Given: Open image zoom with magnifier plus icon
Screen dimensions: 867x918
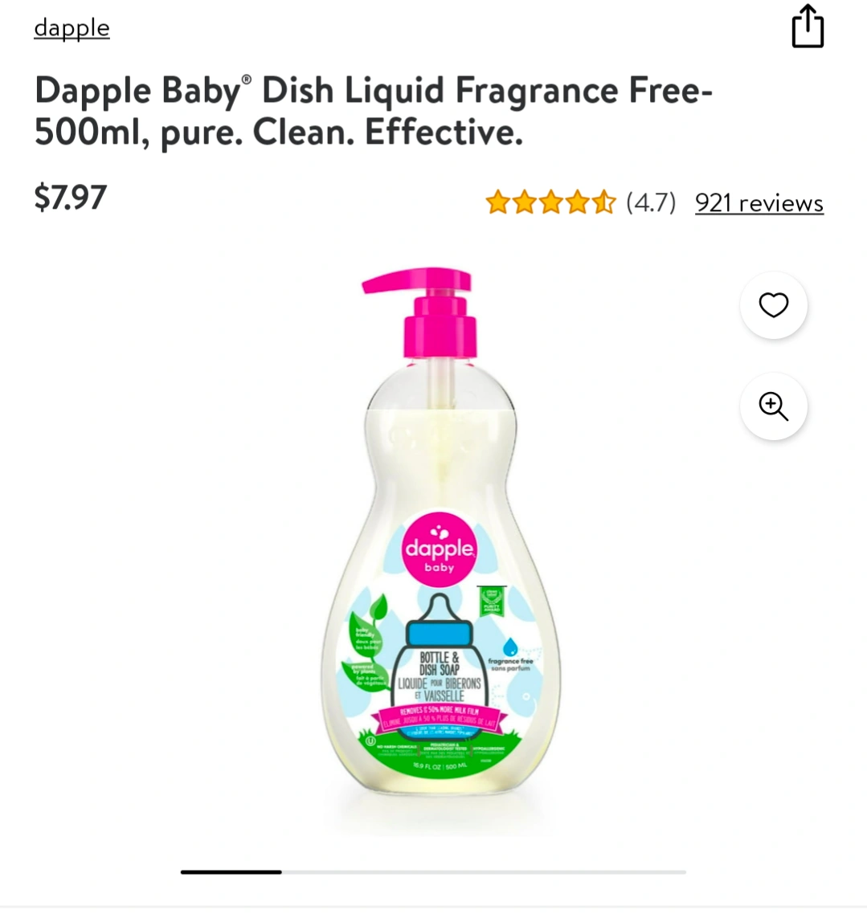Looking at the screenshot, I should [x=773, y=406].
